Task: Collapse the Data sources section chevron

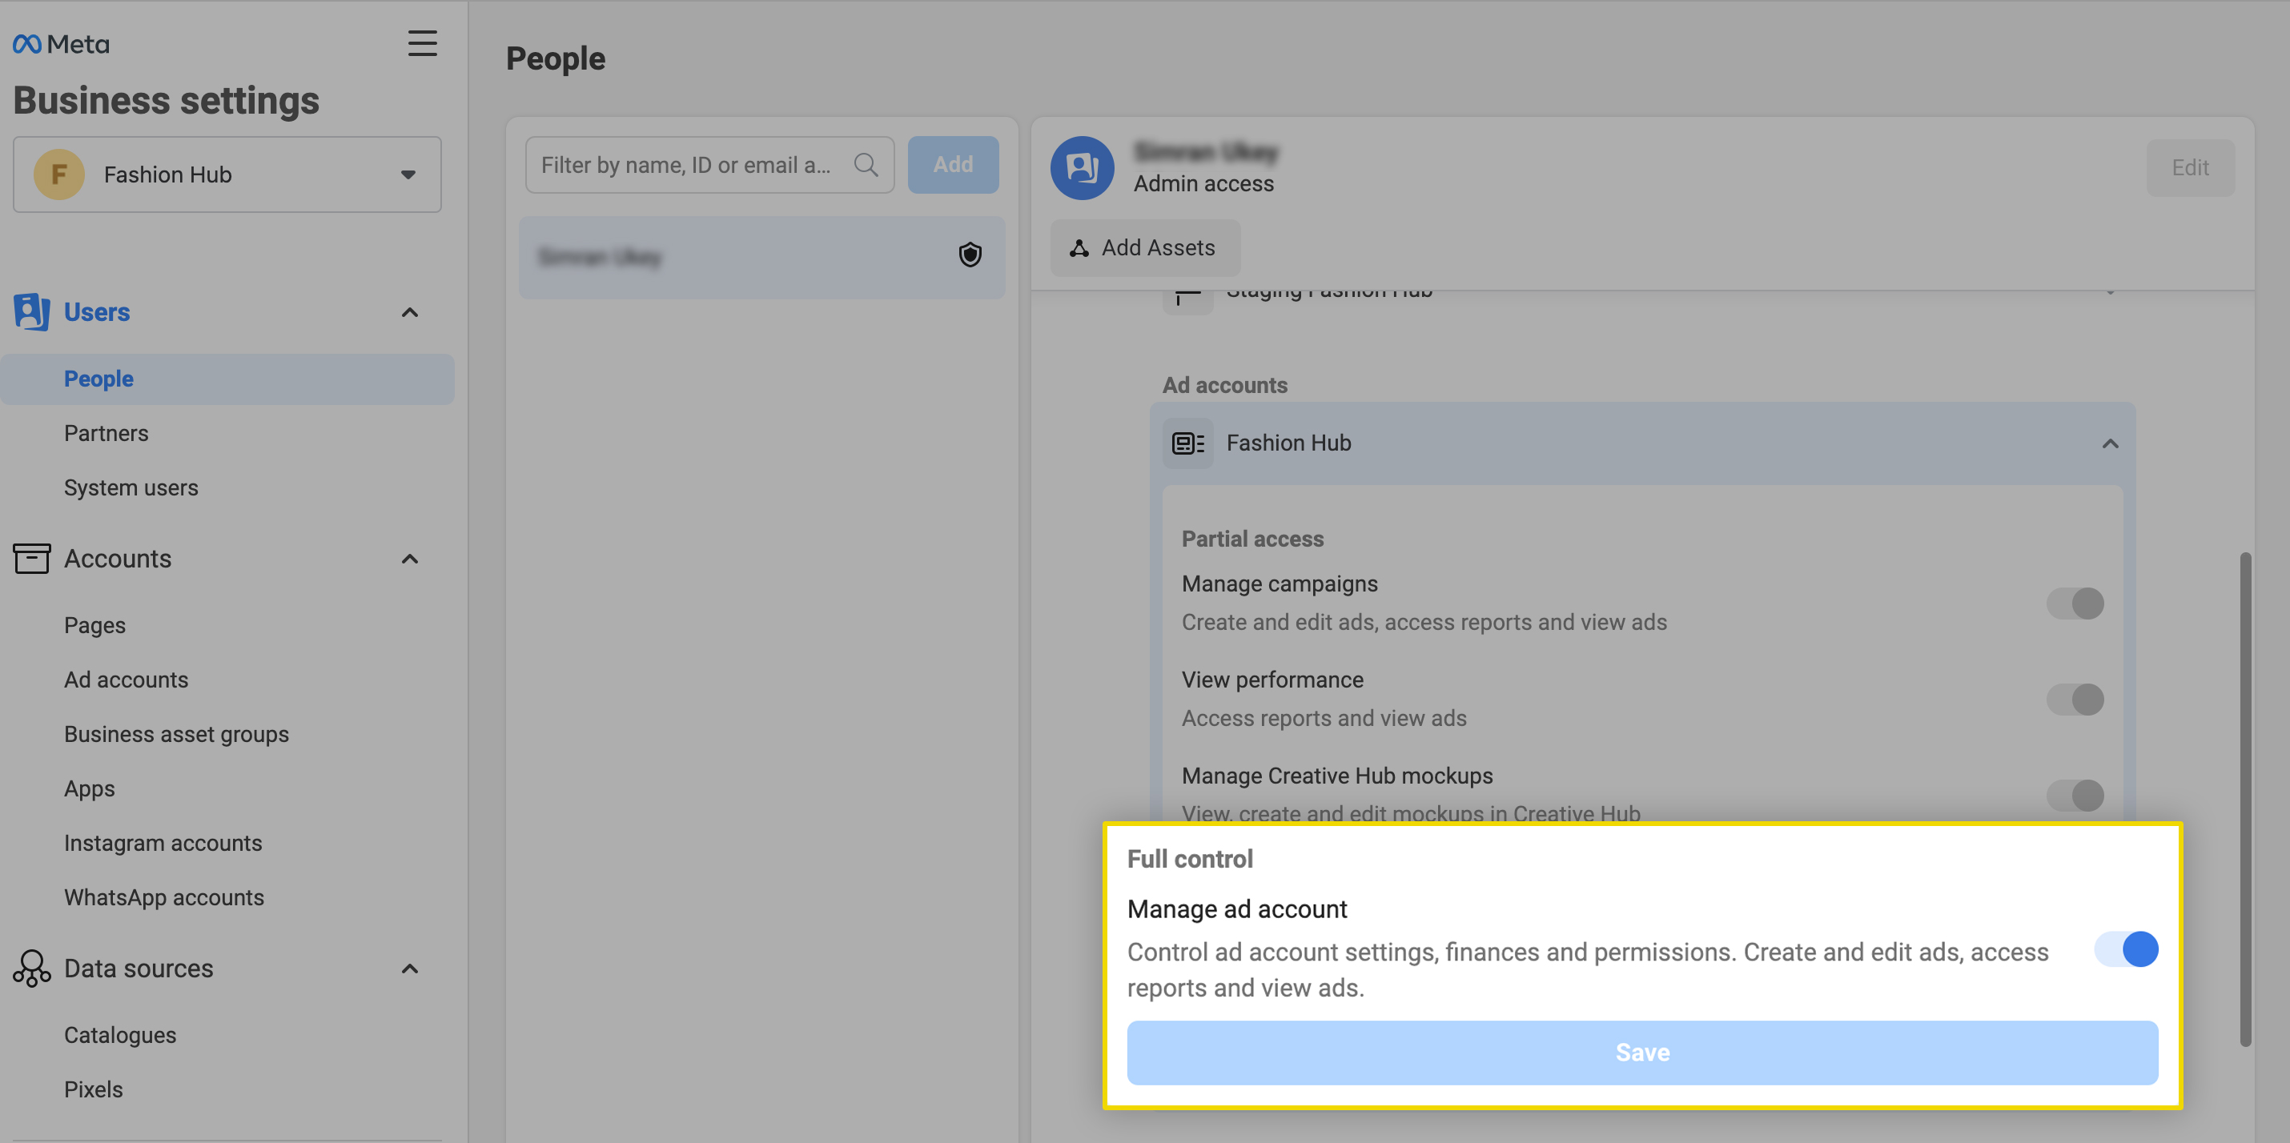Action: pos(410,969)
